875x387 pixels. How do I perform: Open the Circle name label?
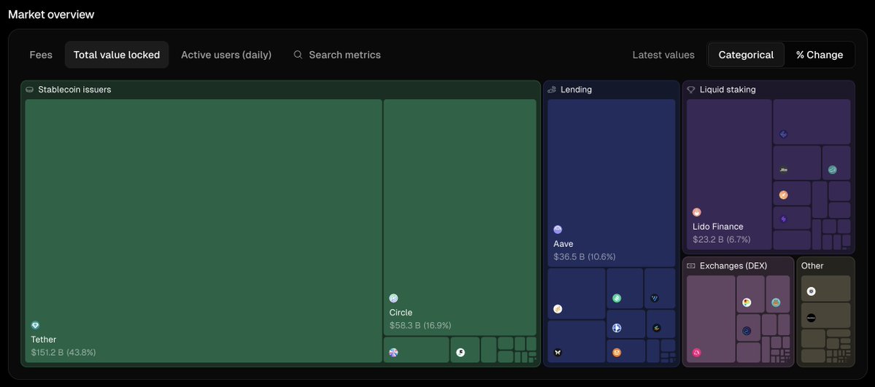[401, 313]
